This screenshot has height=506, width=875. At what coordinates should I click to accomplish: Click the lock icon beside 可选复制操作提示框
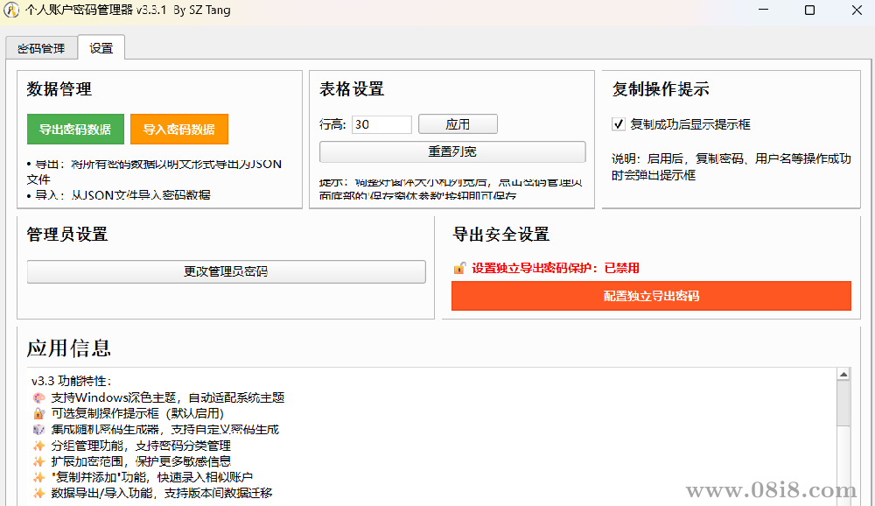[x=38, y=413]
